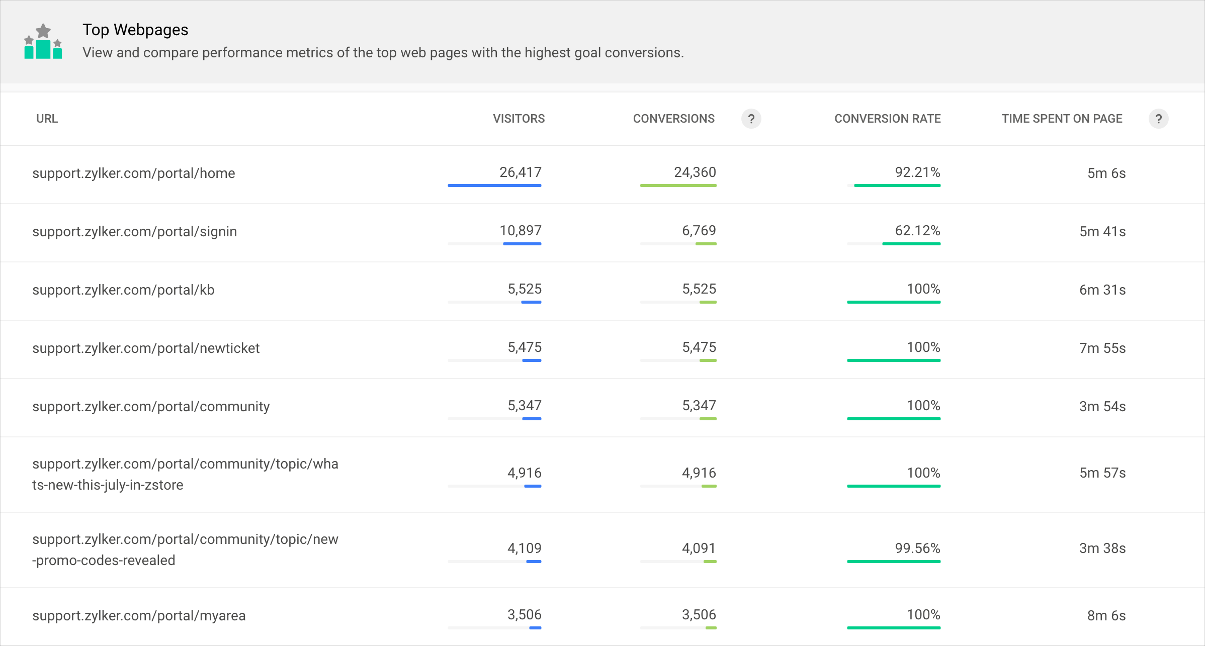Click the 62.12% conversion rate bar
The width and height of the screenshot is (1205, 646).
(911, 244)
